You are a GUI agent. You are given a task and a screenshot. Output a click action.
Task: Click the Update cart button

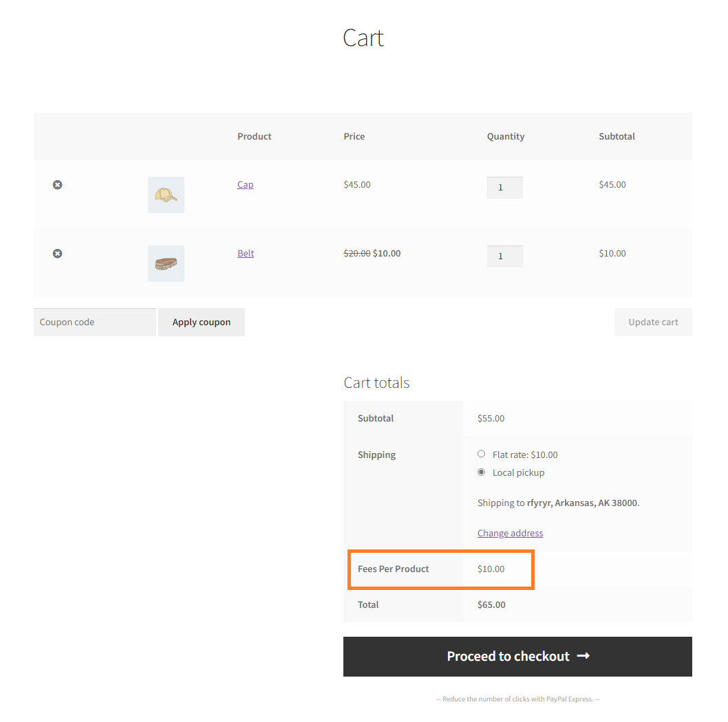click(653, 322)
